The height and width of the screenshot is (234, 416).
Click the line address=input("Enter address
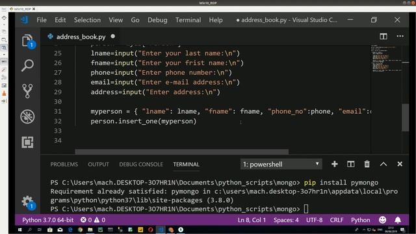click(155, 92)
